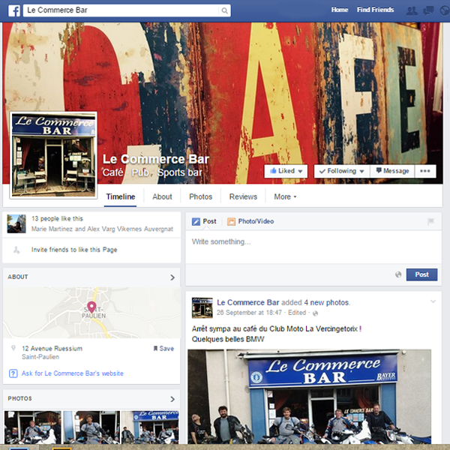Click the Saint-Paulien map preview
The height and width of the screenshot is (450, 450).
click(91, 313)
